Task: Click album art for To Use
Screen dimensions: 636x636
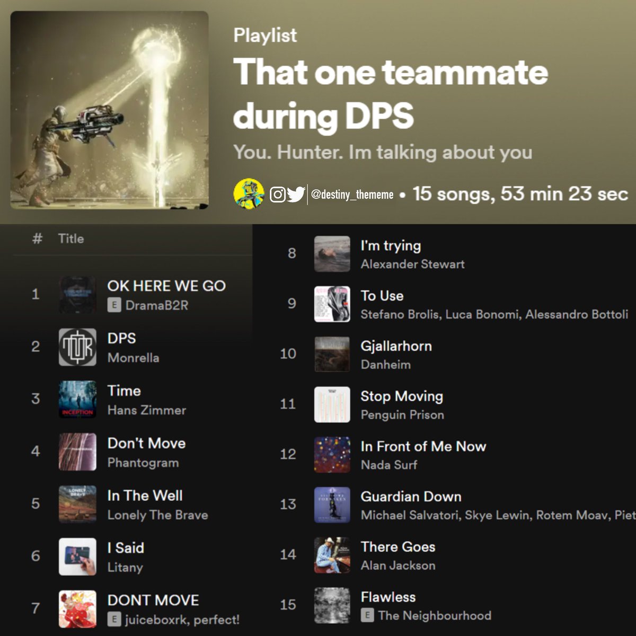Action: (332, 304)
